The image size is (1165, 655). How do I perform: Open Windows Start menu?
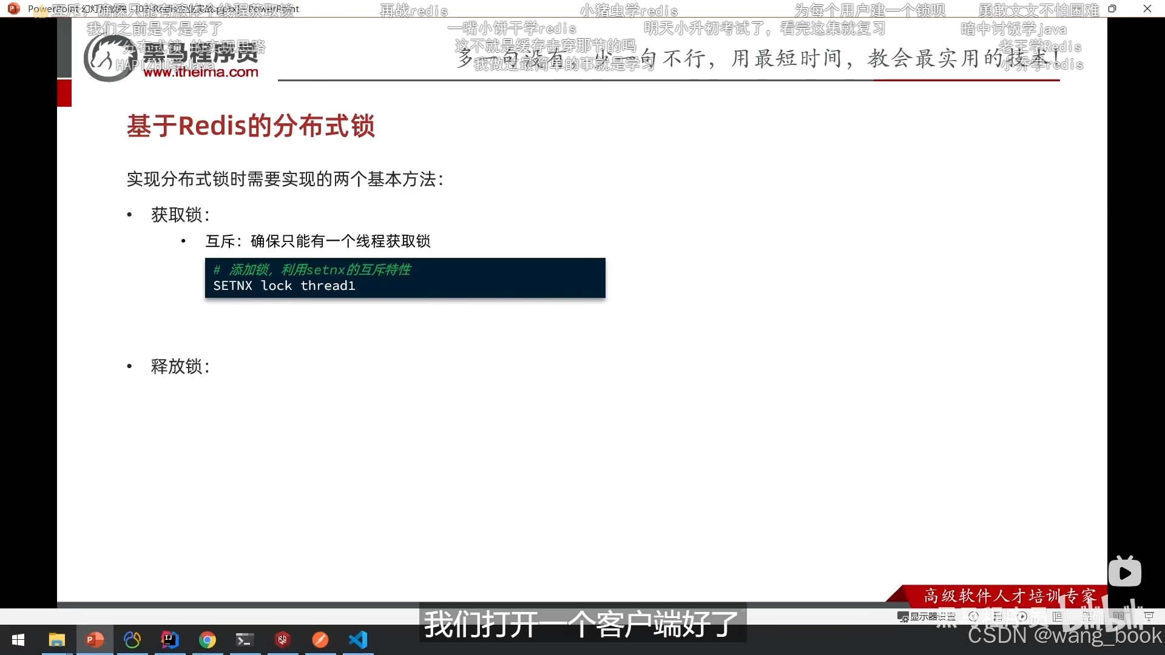click(x=18, y=640)
